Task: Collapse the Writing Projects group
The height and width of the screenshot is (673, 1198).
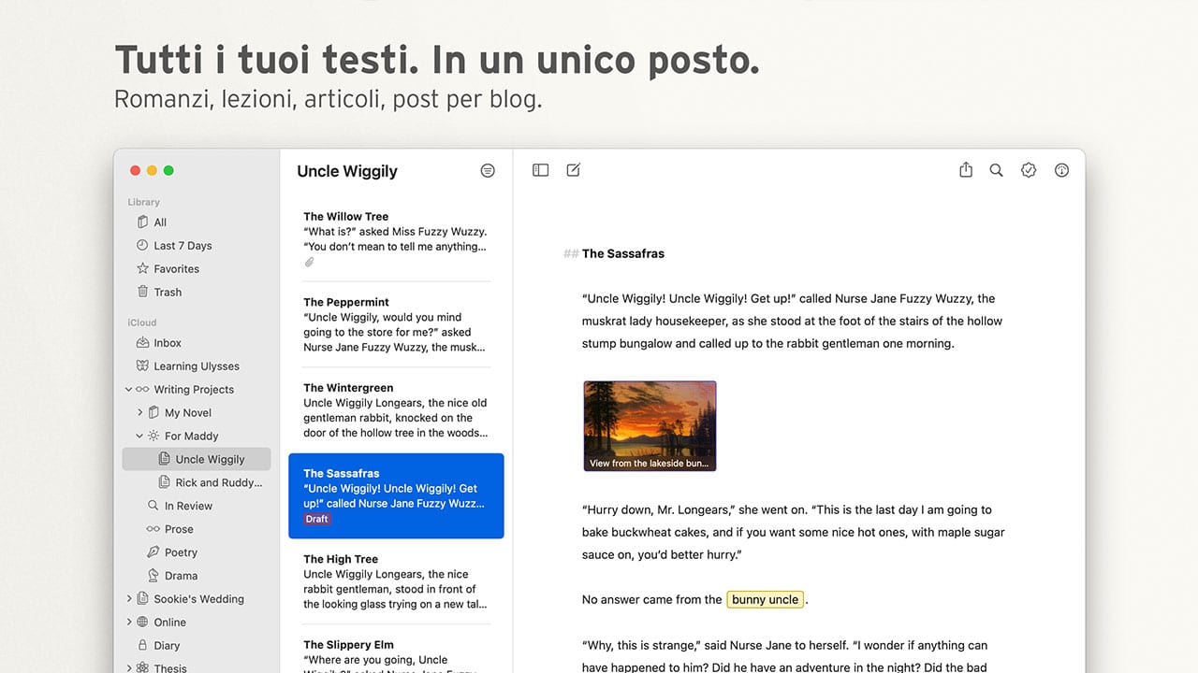Action: point(129,390)
